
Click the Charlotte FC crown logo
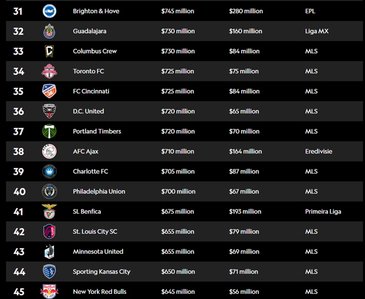pos(49,171)
